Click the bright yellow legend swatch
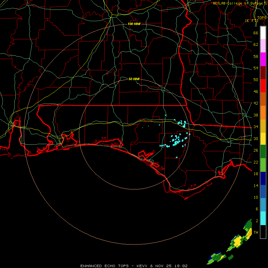The width and height of the screenshot is (268, 268). point(263,139)
